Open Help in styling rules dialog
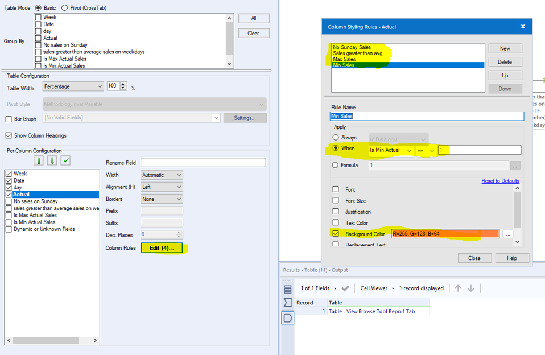 click(x=512, y=258)
